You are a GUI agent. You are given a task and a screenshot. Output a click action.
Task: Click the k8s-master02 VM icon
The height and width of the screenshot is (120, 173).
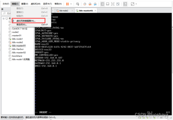point(10,53)
